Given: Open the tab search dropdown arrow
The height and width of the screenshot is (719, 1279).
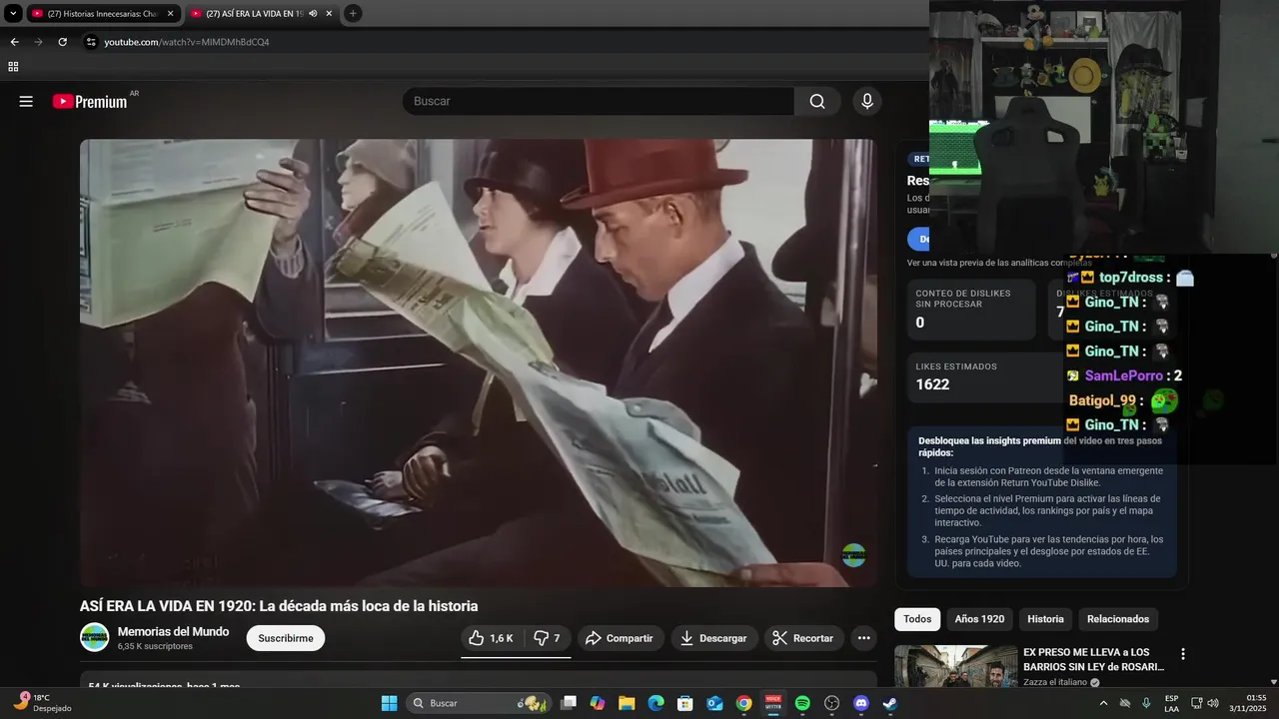Looking at the screenshot, I should pyautogui.click(x=13, y=13).
